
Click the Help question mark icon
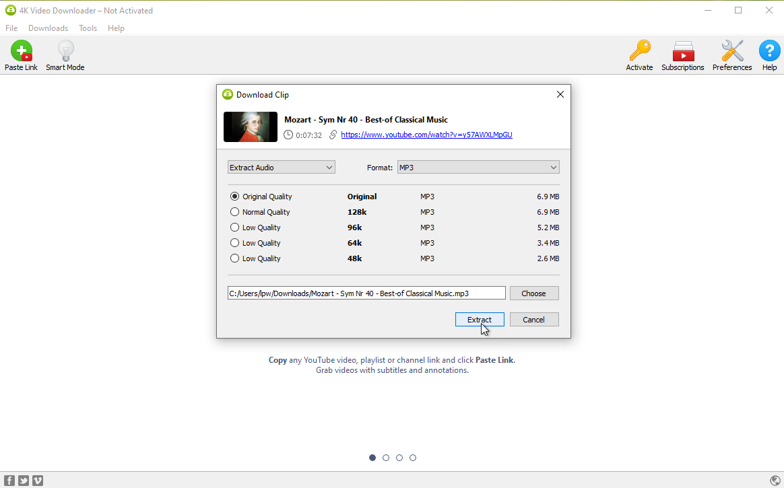pyautogui.click(x=769, y=52)
